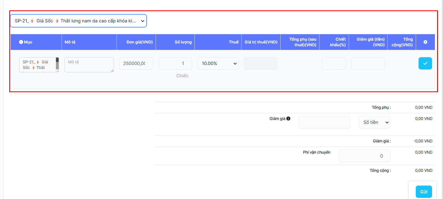Click the info icon beside Mục header
The height and width of the screenshot is (199, 443).
(21, 42)
